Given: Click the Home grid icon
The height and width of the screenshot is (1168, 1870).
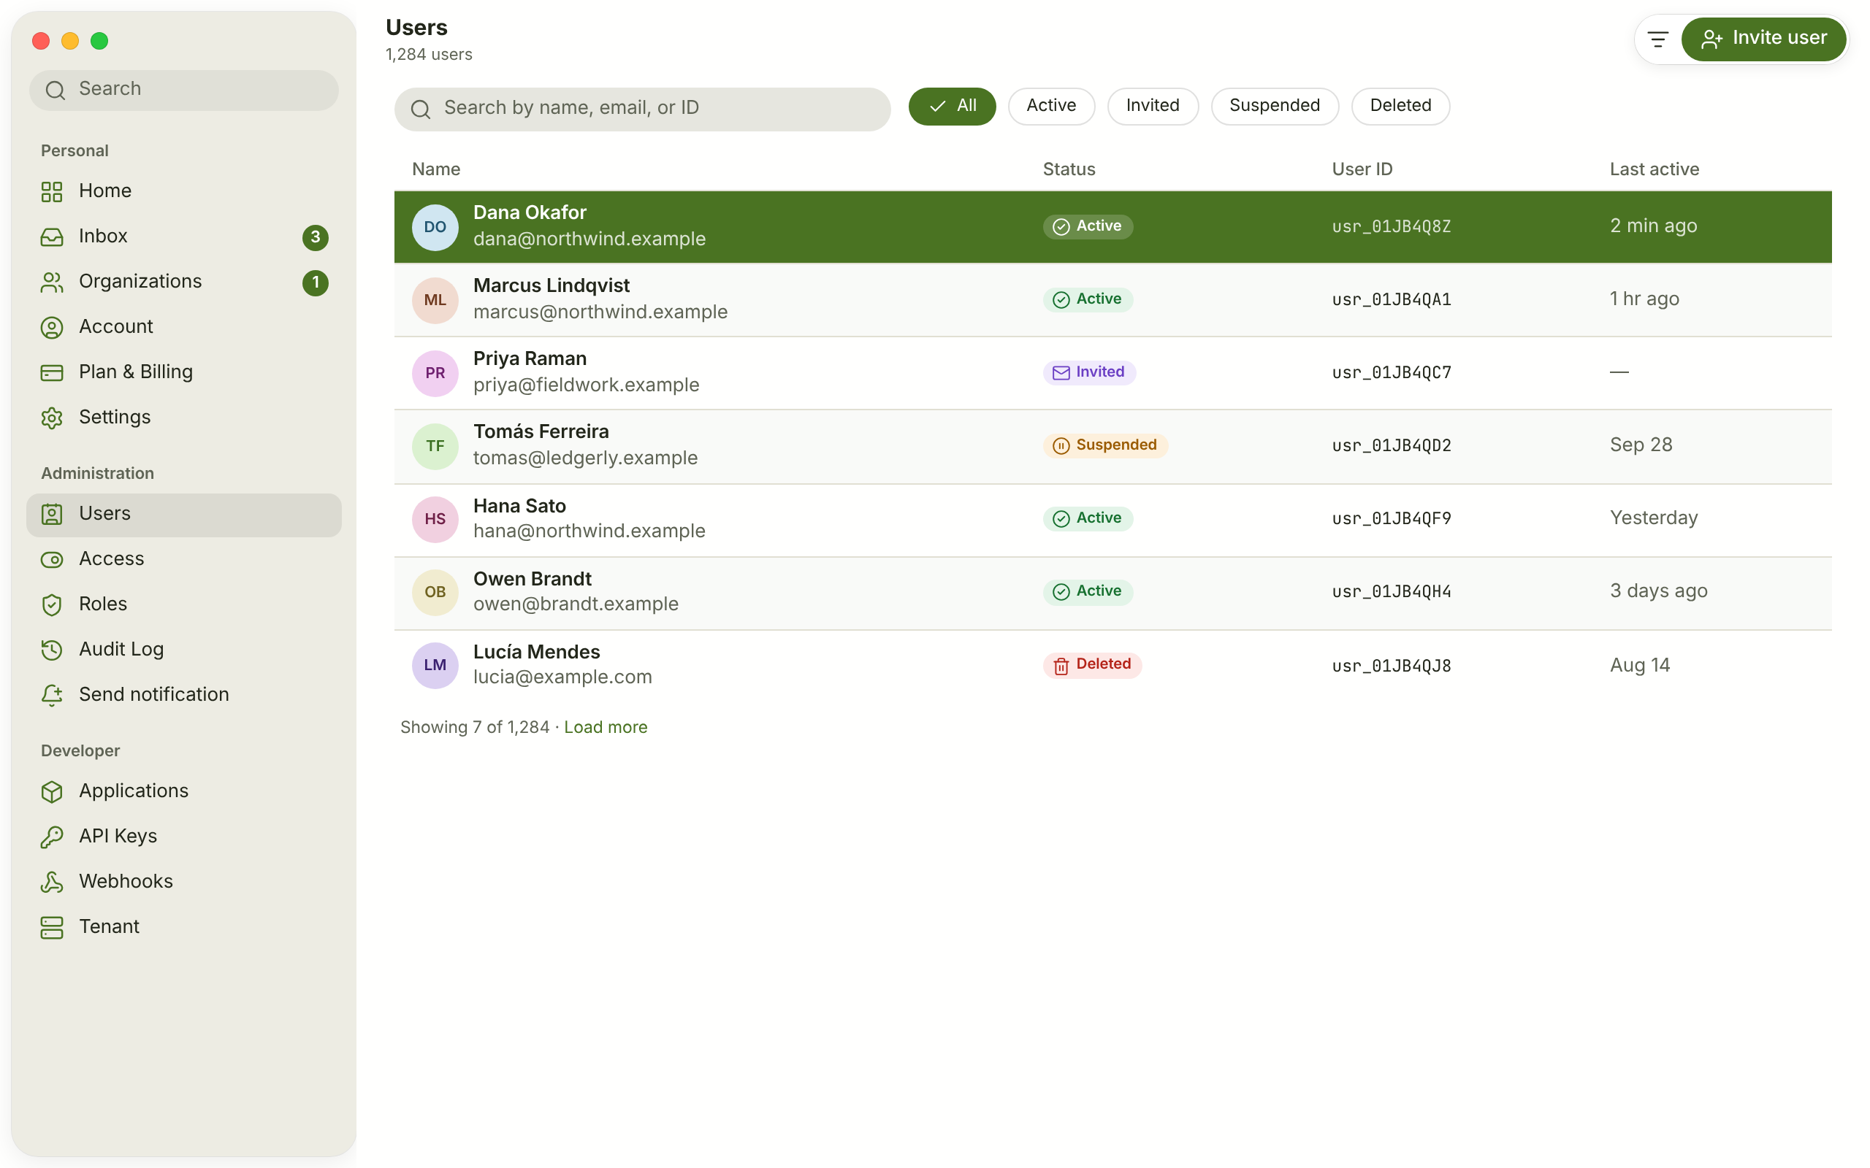Looking at the screenshot, I should pos(52,191).
